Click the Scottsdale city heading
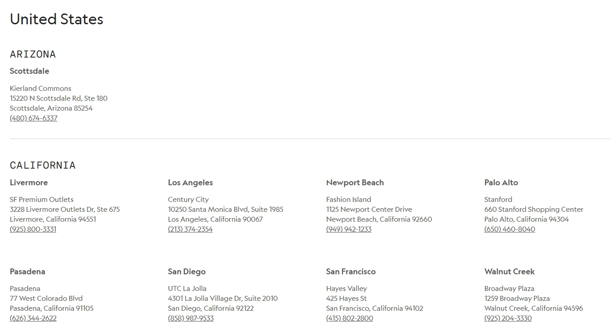Viewport: 613px width, 335px height. (x=30, y=71)
